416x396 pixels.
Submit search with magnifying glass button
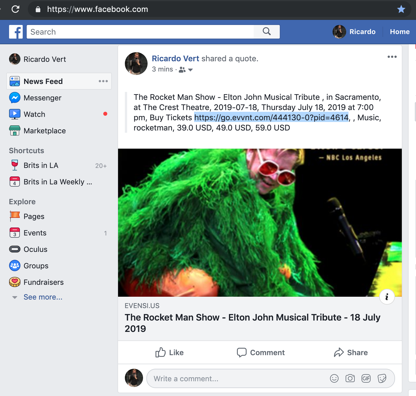point(267,31)
